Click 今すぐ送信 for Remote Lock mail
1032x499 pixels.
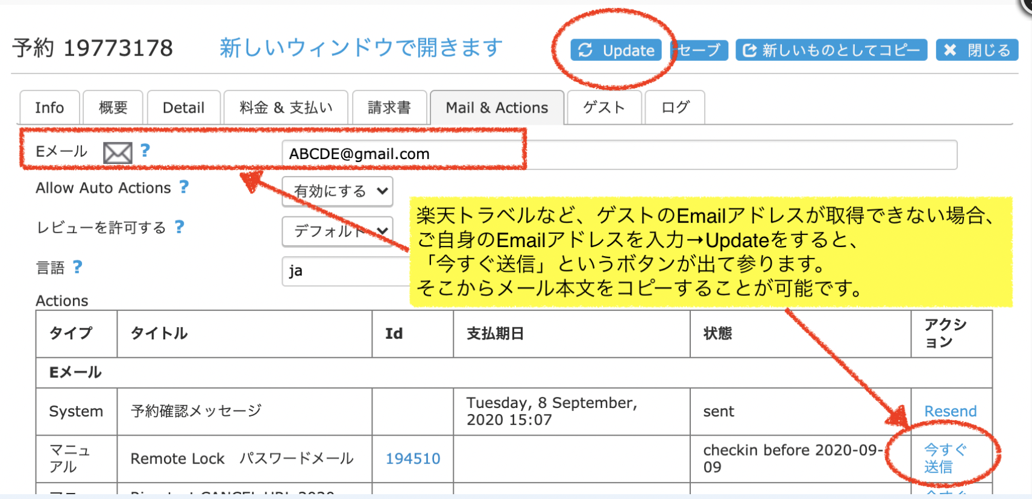(944, 458)
